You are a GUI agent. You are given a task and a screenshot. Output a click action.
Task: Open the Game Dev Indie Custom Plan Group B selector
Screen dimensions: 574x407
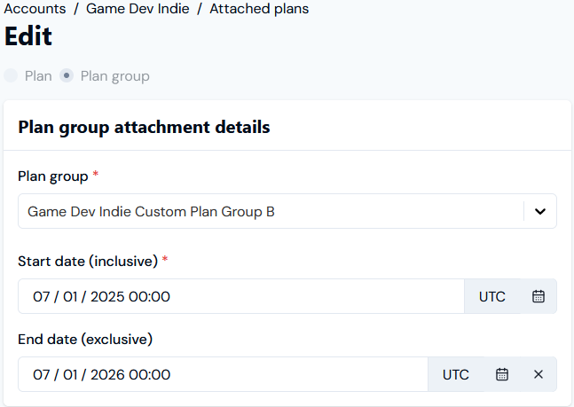287,211
